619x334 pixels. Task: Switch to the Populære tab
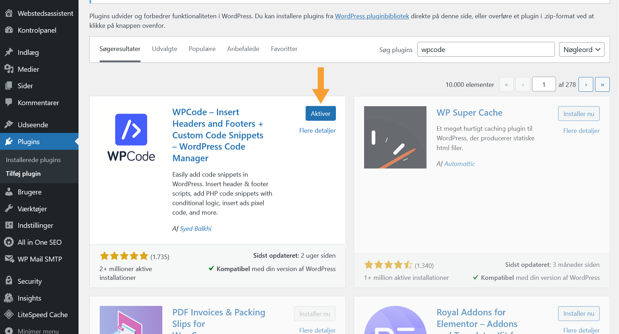click(202, 49)
